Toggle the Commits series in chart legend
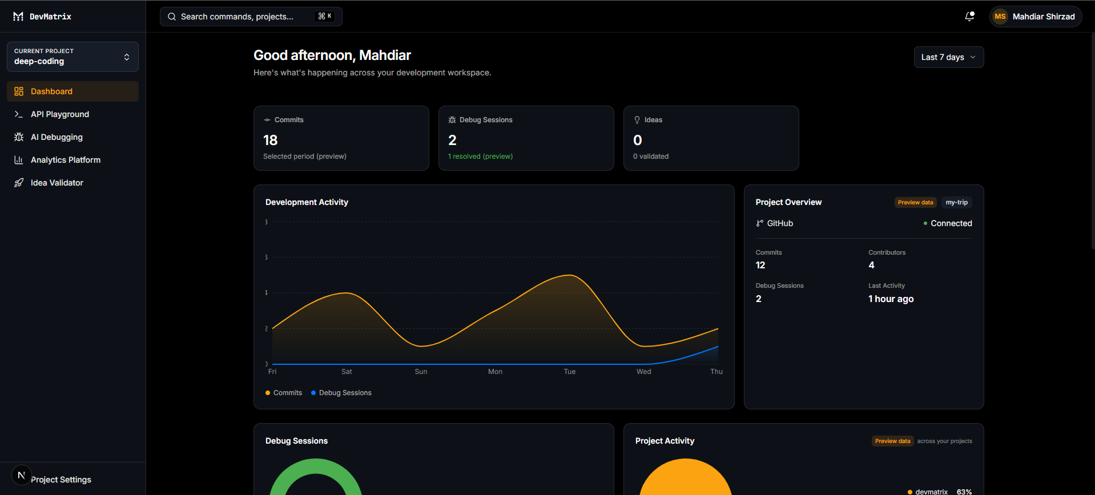The height and width of the screenshot is (495, 1095). pyautogui.click(x=284, y=393)
